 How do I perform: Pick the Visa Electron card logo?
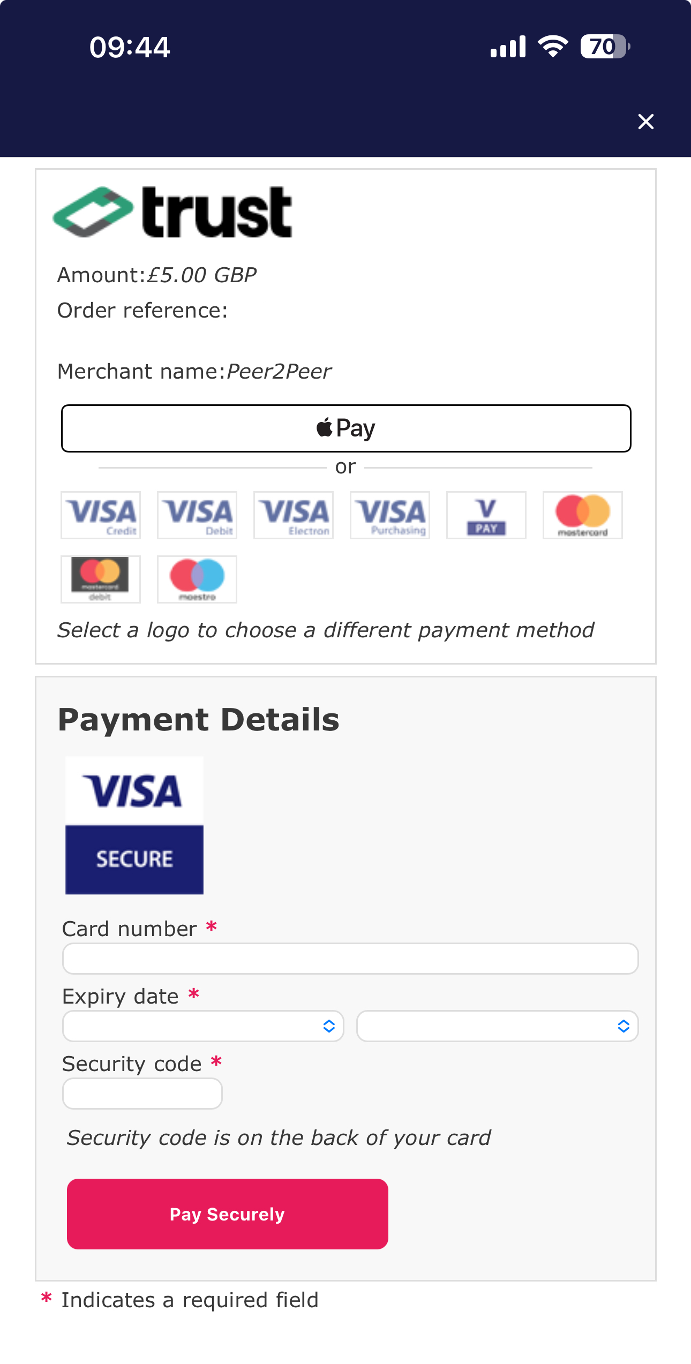coord(294,515)
